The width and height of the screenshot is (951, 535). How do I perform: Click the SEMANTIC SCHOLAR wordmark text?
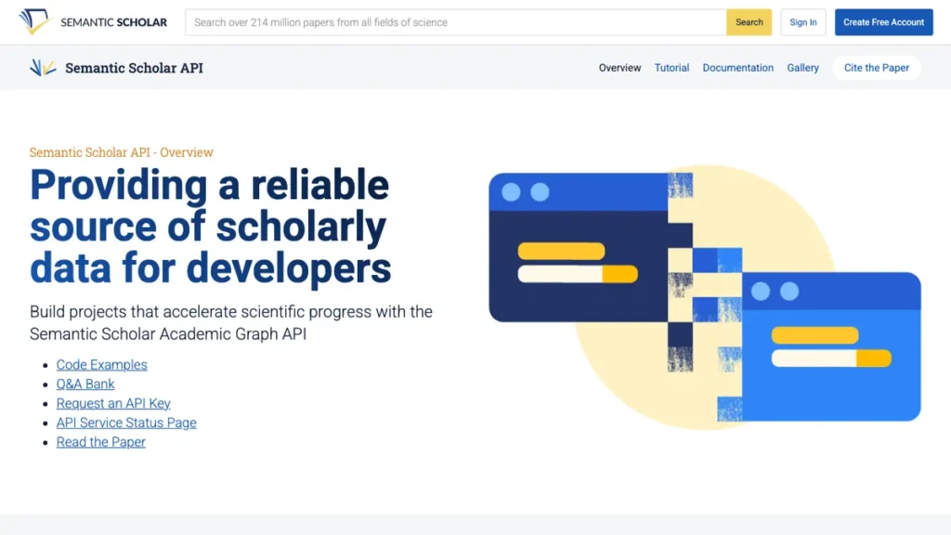click(x=113, y=22)
